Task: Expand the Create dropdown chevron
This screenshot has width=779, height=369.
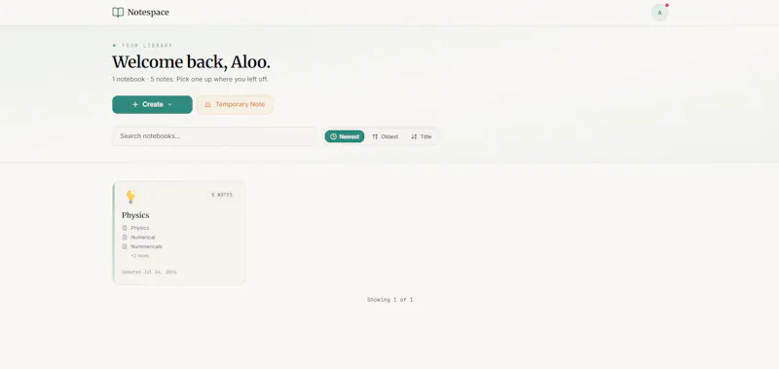Action: point(169,105)
